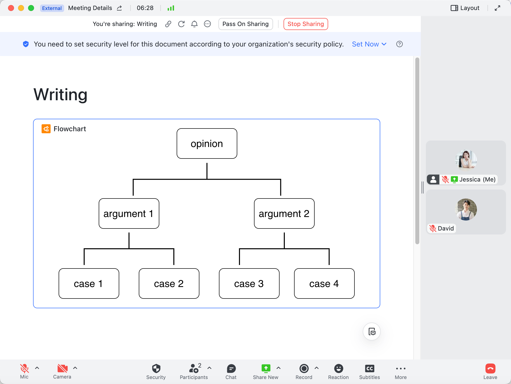511x384 pixels.
Task: Open the Security menu
Action: pos(156,372)
